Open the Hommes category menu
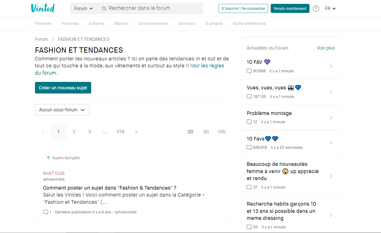Image resolution: width=381 pixels, height=233 pixels. pyautogui.click(x=70, y=24)
